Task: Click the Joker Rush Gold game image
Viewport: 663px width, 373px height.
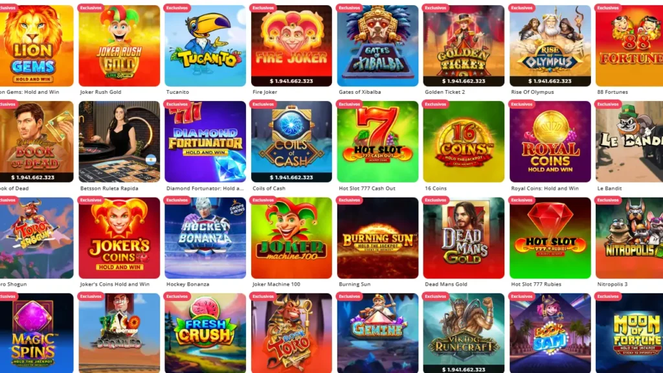Action: click(x=119, y=46)
